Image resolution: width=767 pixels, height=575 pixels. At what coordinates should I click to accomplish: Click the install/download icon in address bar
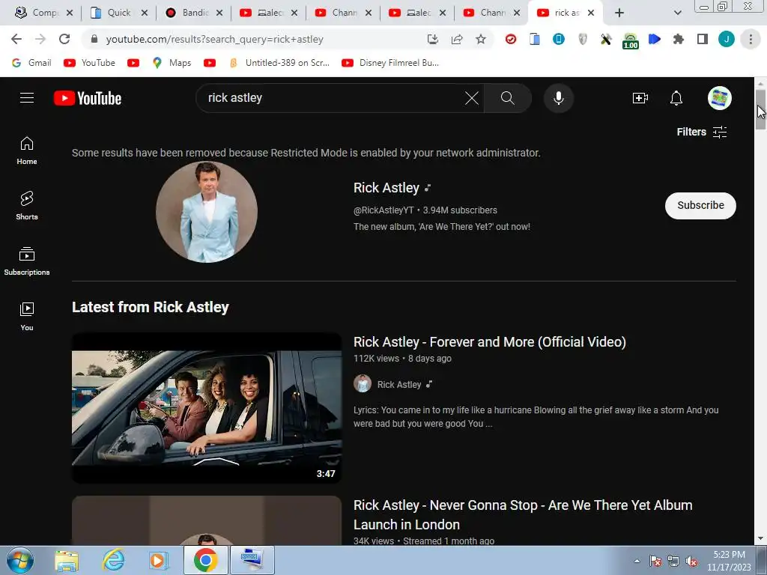(x=432, y=39)
